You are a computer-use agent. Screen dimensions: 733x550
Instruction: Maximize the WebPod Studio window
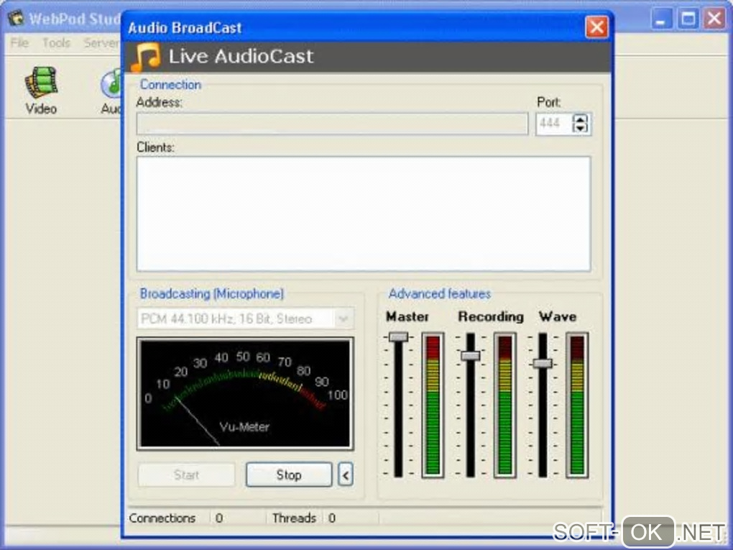pos(688,19)
